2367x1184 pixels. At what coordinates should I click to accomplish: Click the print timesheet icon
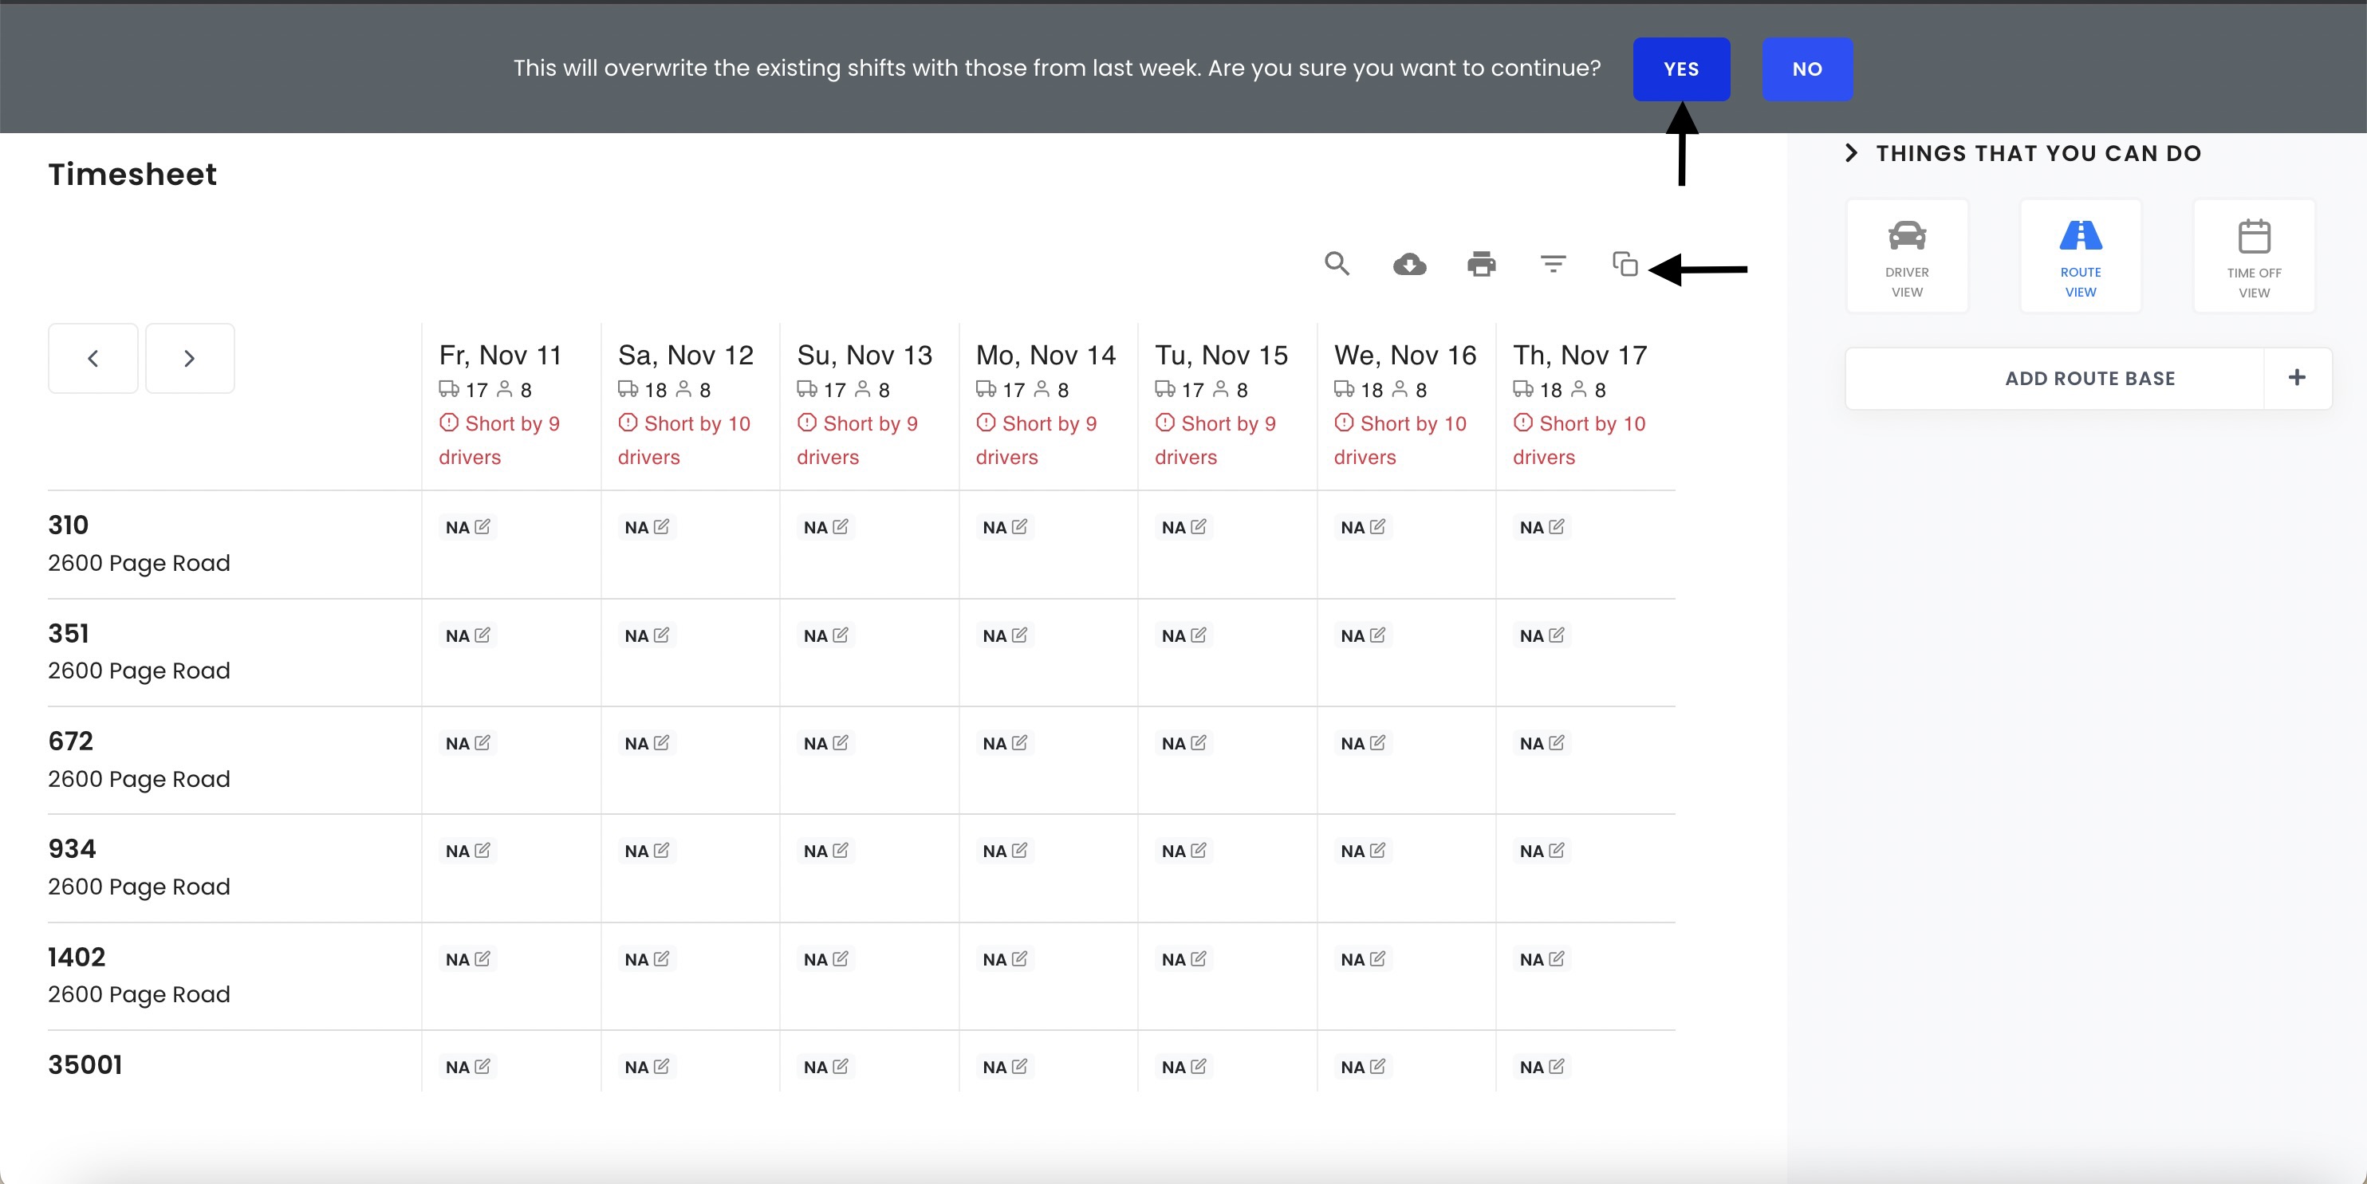pos(1481,265)
